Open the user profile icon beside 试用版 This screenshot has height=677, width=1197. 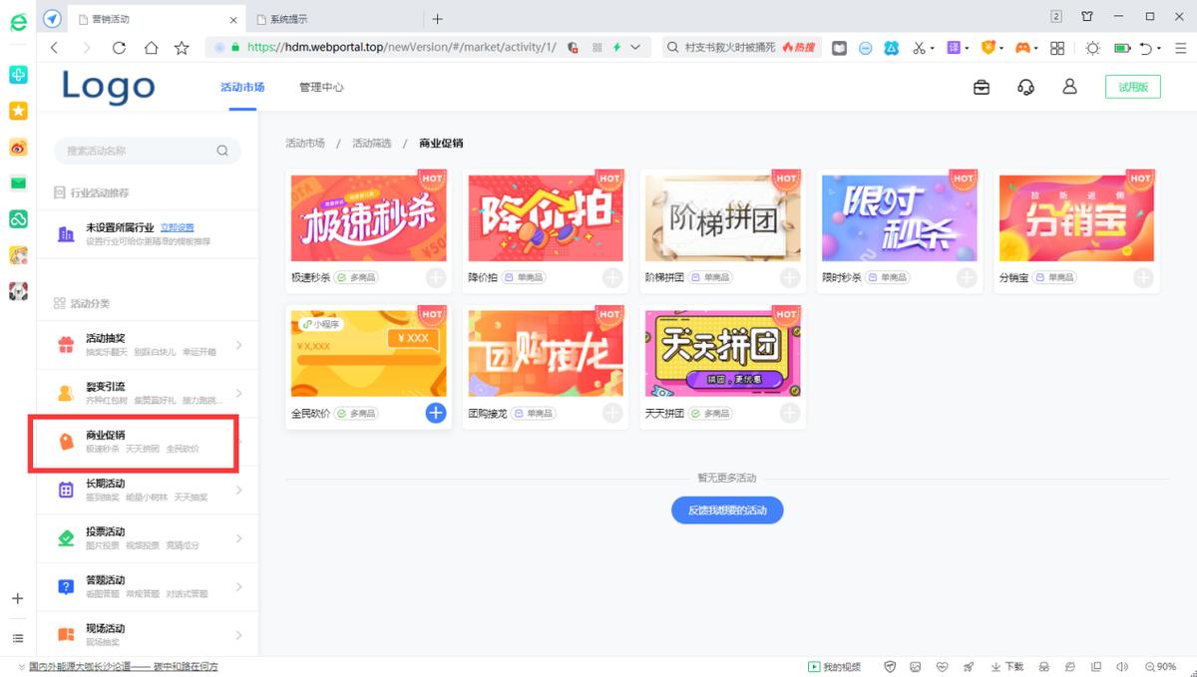coord(1069,87)
